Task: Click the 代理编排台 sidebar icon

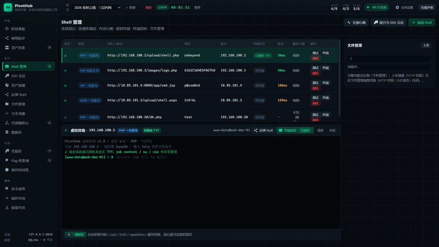Action: (7, 123)
